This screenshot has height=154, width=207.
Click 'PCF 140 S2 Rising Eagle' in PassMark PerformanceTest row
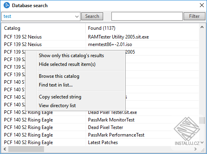(x=29, y=135)
